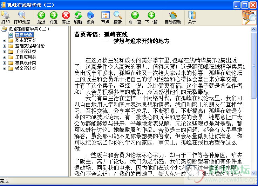Expand the 模具设计类 tree node

(x=4, y=63)
